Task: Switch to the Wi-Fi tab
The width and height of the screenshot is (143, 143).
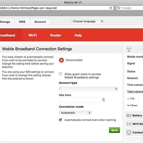Action: coord(33,35)
